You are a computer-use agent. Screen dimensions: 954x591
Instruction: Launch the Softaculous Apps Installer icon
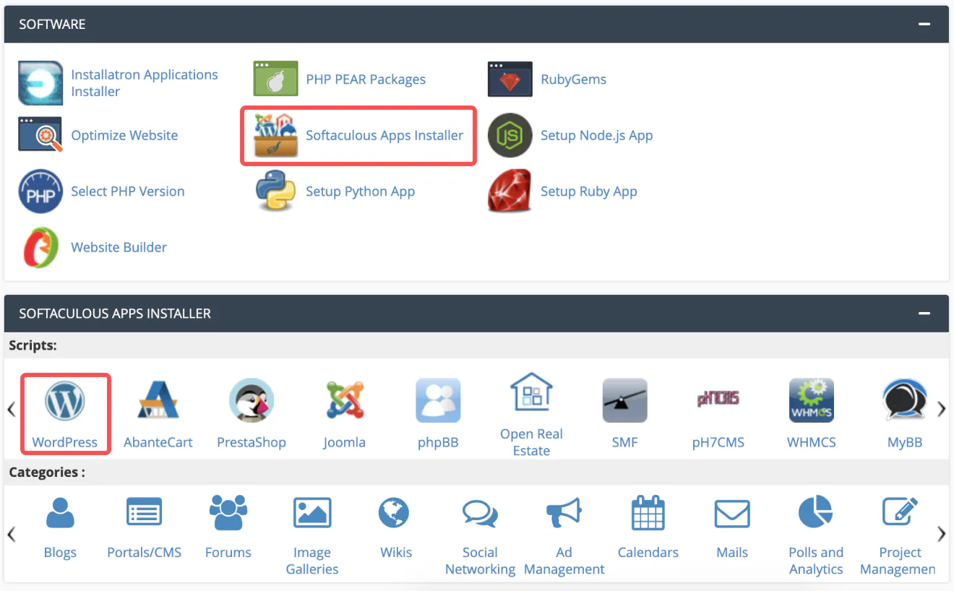(x=275, y=135)
